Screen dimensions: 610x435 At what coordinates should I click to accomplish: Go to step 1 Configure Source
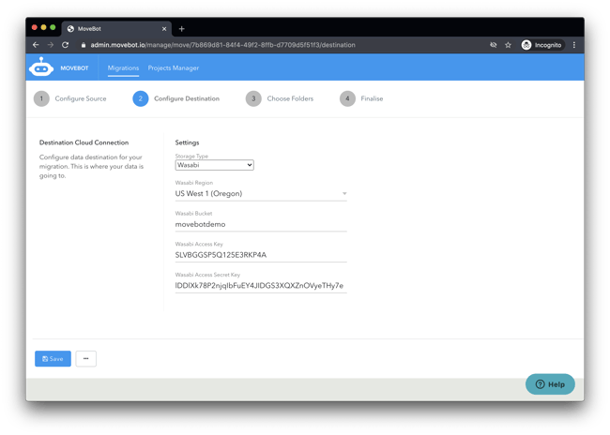(70, 98)
